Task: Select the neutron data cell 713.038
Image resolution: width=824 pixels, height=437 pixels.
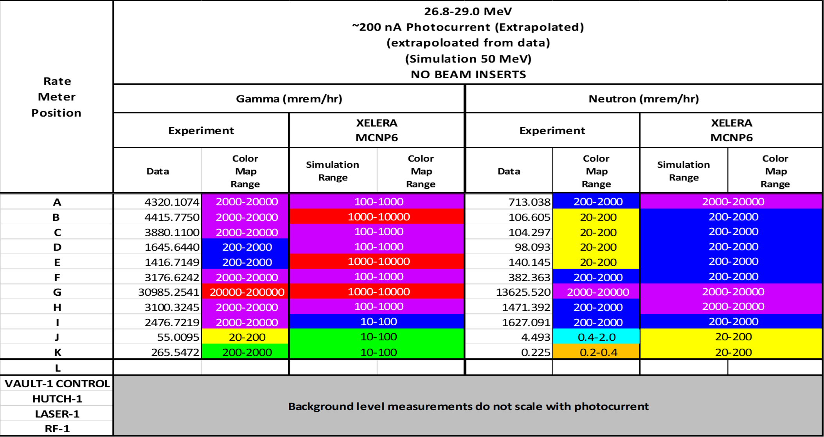Action: (x=509, y=202)
